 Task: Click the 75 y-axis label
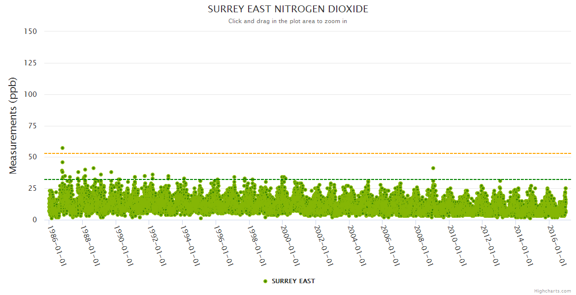tap(32, 126)
